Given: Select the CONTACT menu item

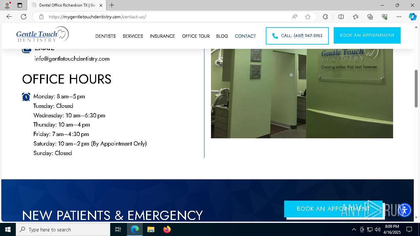Looking at the screenshot, I should [x=245, y=36].
